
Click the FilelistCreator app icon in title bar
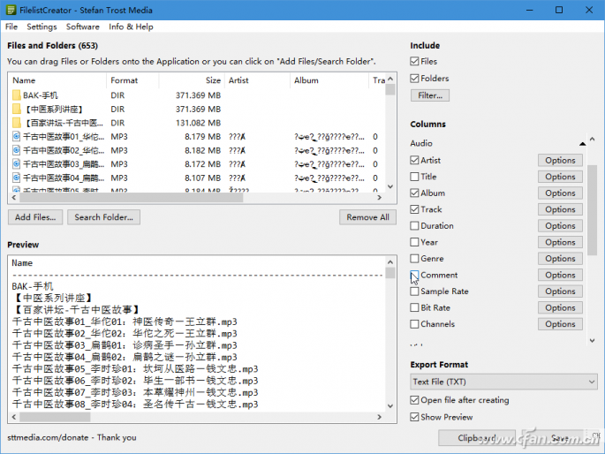[x=11, y=10]
